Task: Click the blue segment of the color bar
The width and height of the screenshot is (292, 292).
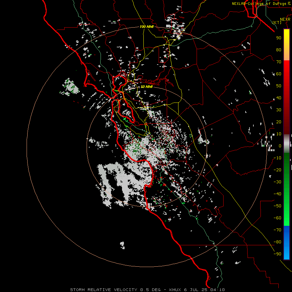Action: [286, 242]
